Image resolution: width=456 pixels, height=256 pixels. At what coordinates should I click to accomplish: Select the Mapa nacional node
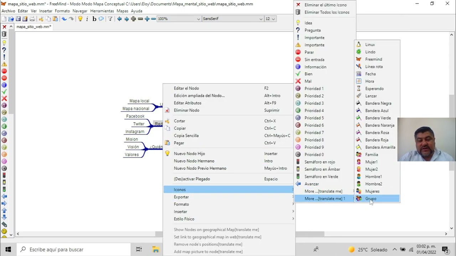tap(136, 109)
